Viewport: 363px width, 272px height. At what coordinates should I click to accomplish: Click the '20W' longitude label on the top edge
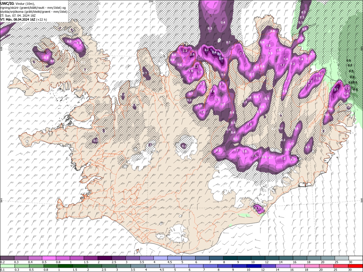click(151, 1)
